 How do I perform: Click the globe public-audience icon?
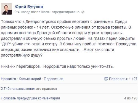coord(83,12)
